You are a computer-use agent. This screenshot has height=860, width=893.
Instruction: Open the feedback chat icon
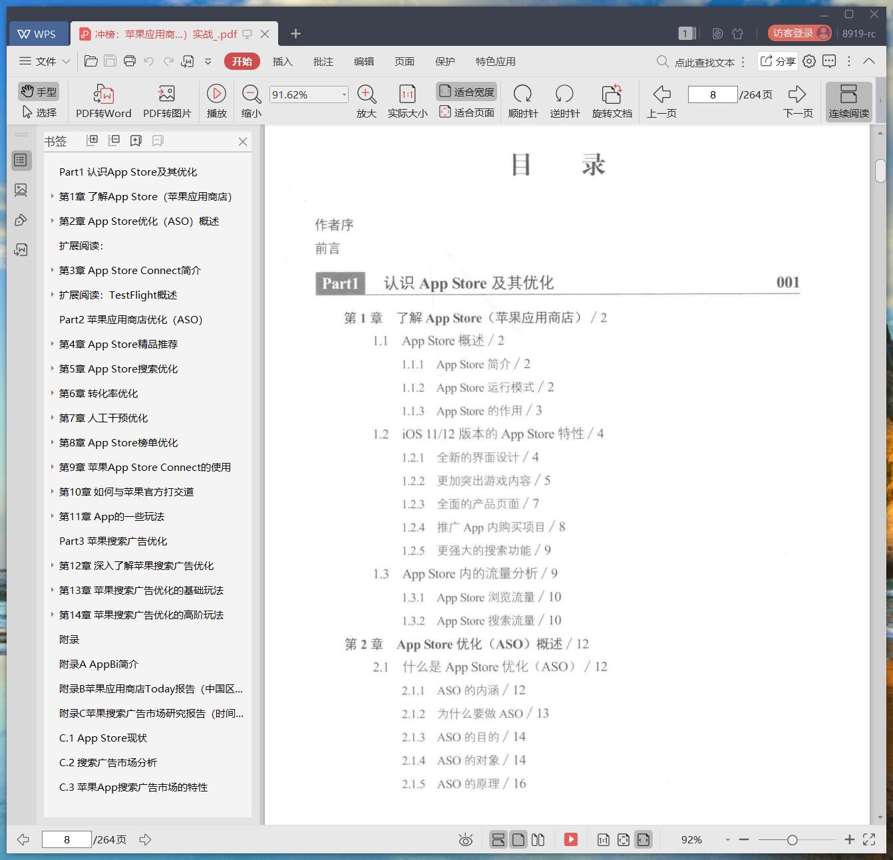point(829,61)
